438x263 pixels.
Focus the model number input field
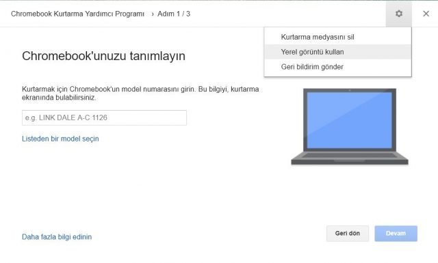pos(104,117)
